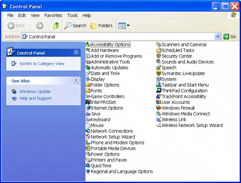
Task: Open the Folder Options icon
Action: [x=88, y=85]
